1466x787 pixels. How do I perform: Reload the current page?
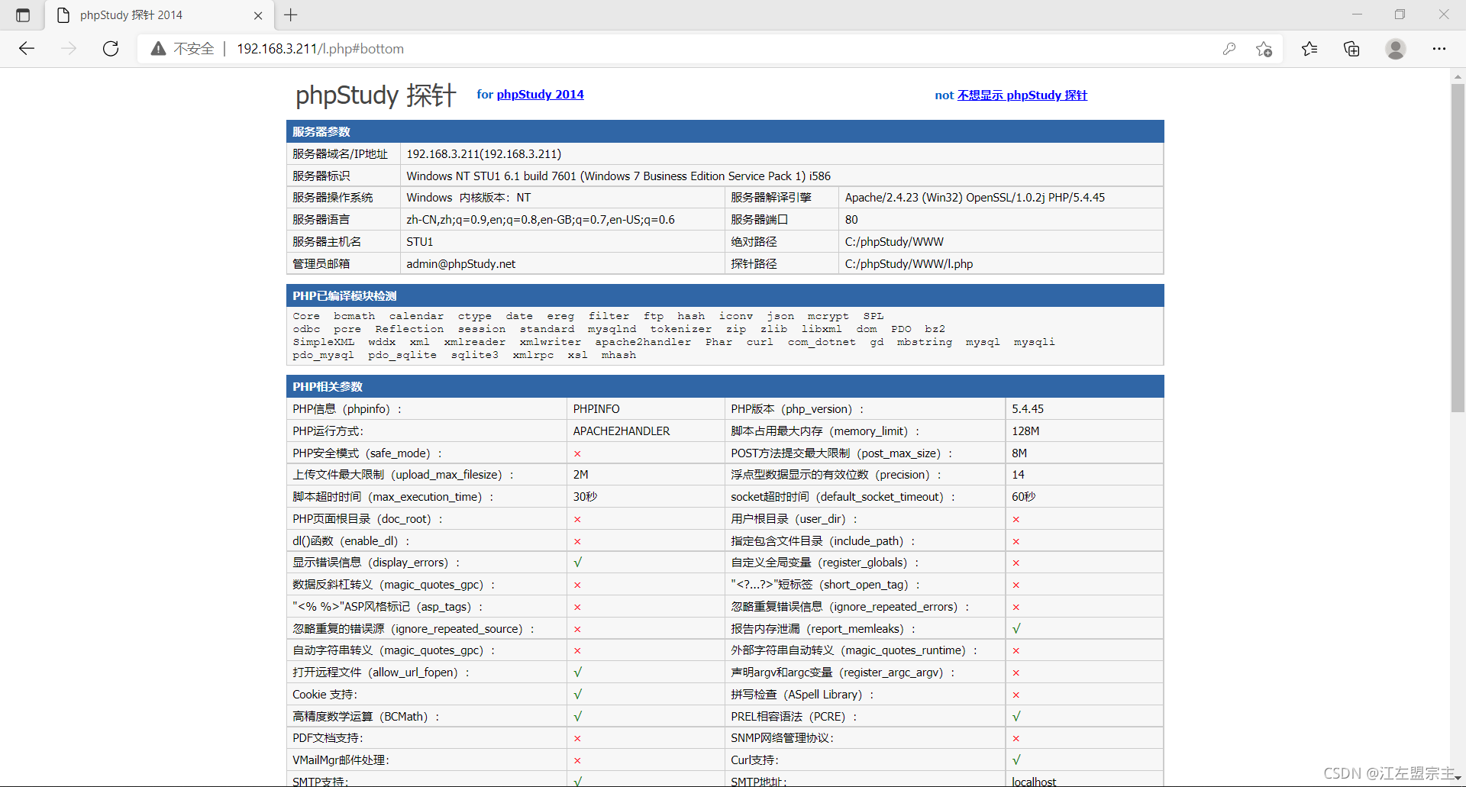111,49
